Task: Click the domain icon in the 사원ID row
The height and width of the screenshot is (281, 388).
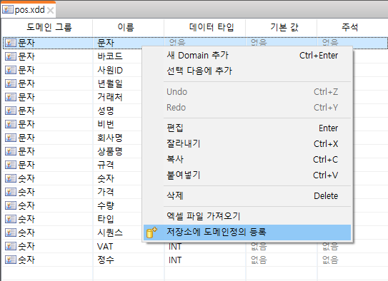Action: [11, 70]
